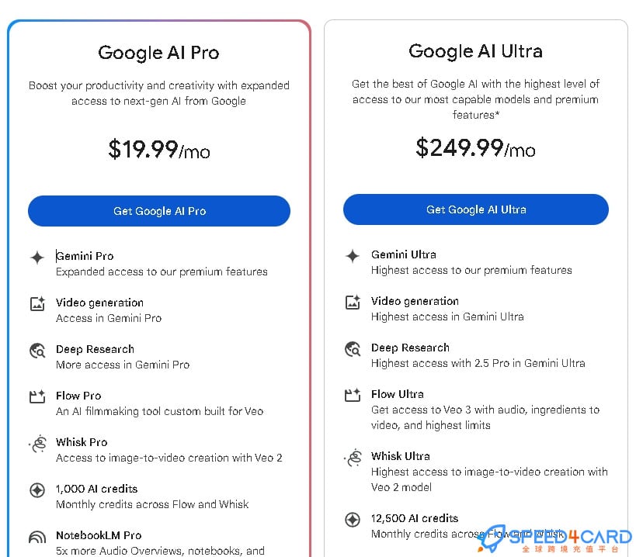Click the Google AI Ultra heading
The height and width of the screenshot is (557, 636).
click(475, 51)
